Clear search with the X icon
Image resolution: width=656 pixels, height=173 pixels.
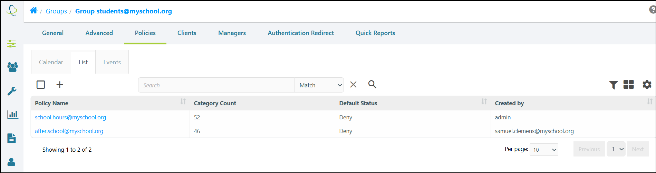pos(353,85)
